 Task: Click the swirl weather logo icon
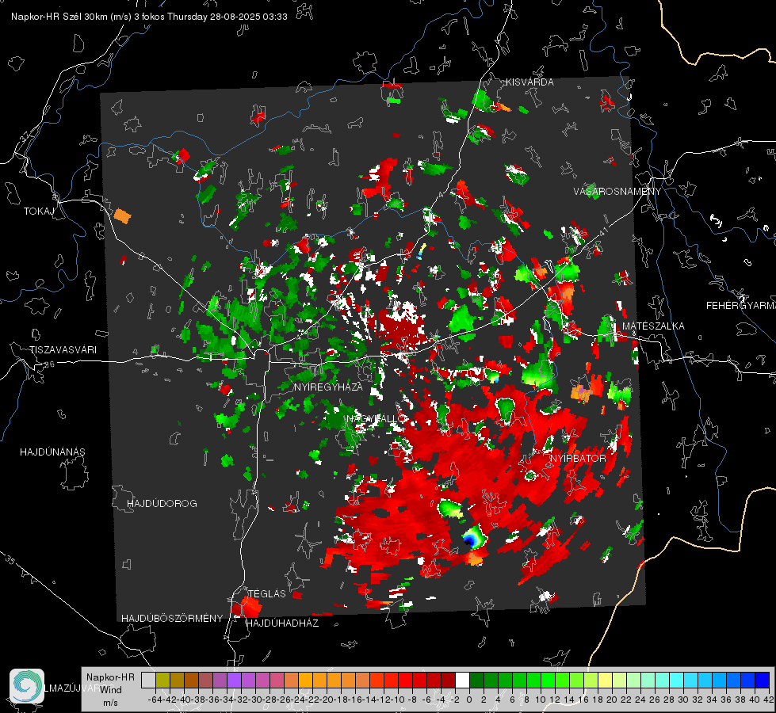point(27,686)
